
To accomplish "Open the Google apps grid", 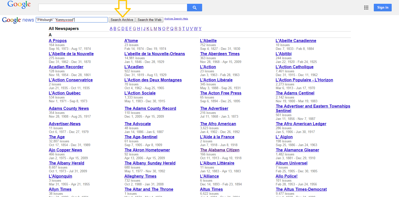I will 366,8.
